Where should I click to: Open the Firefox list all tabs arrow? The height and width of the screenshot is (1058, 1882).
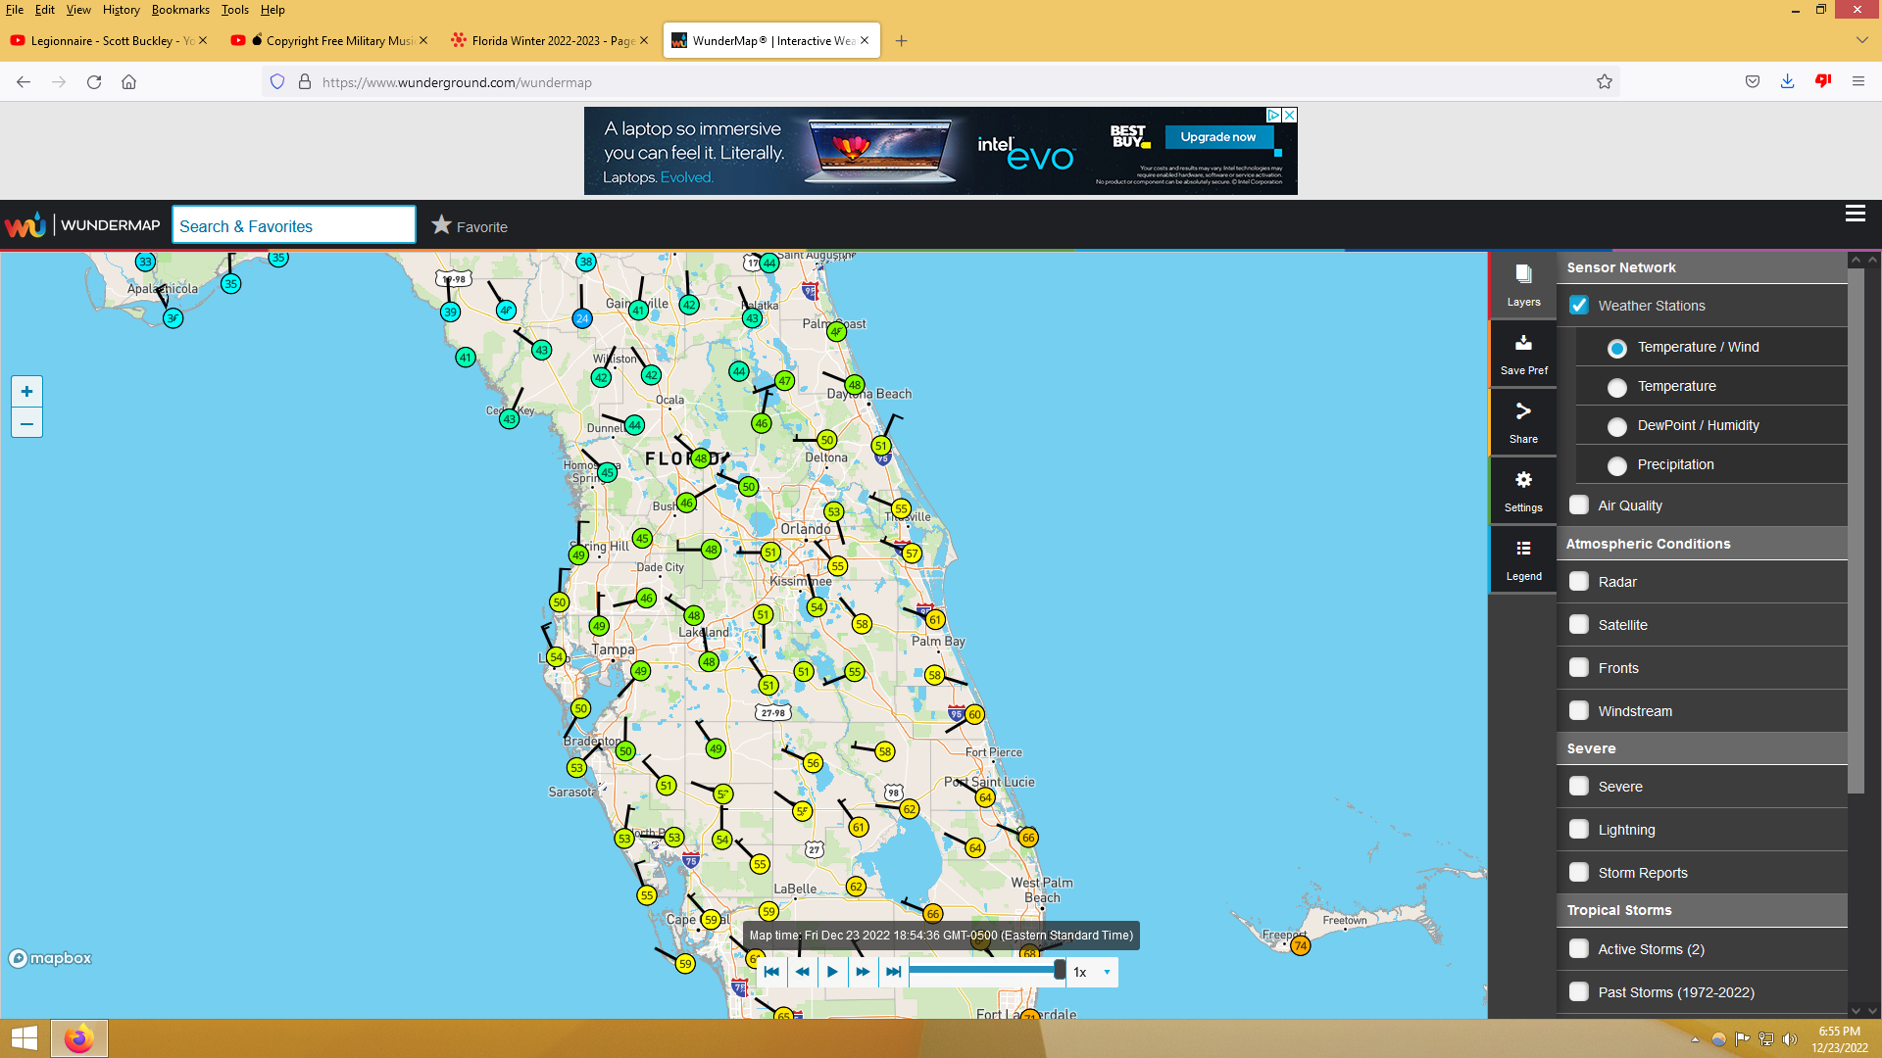(1861, 40)
